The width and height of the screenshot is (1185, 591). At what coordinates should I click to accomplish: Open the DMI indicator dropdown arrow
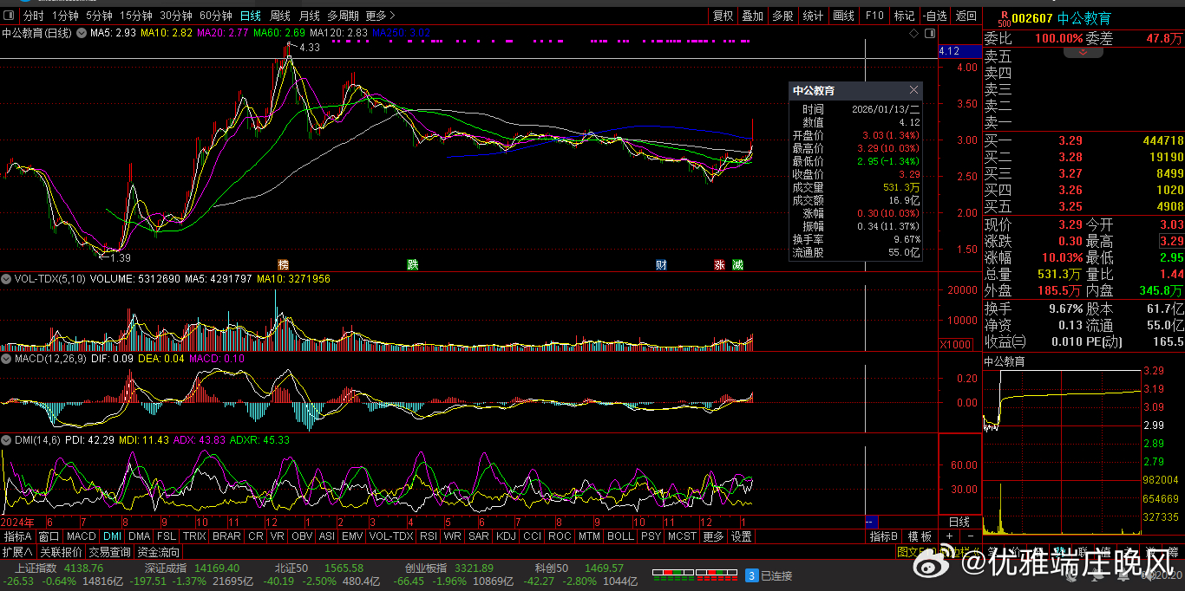(x=7, y=440)
